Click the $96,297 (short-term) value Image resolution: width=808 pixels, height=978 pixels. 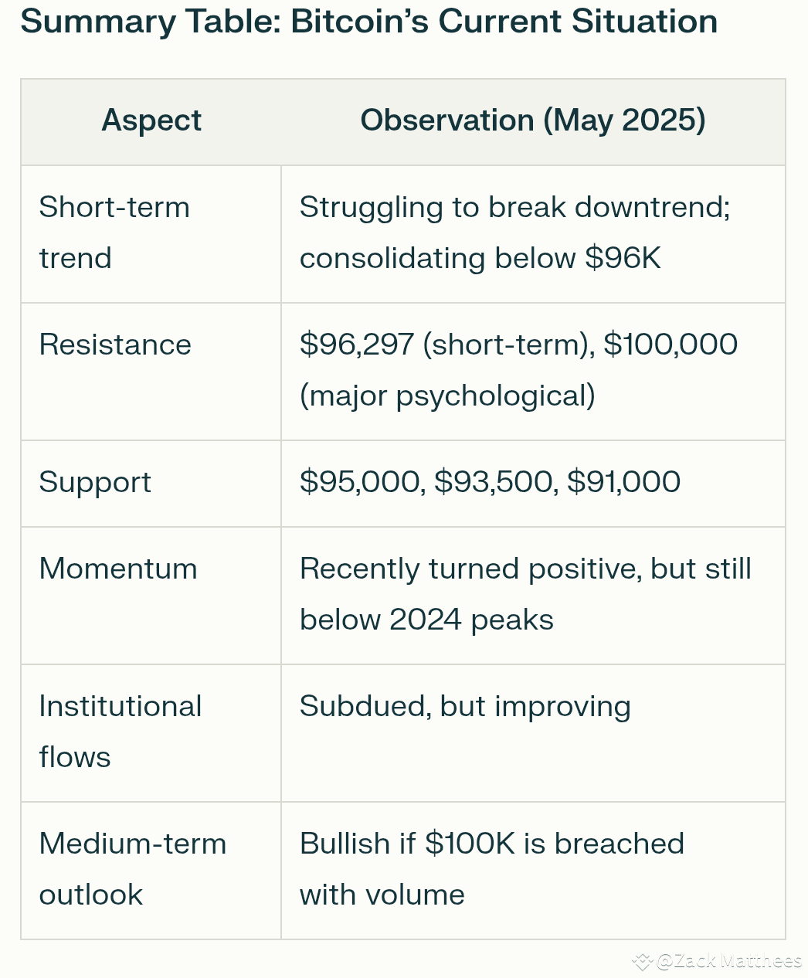tap(446, 345)
